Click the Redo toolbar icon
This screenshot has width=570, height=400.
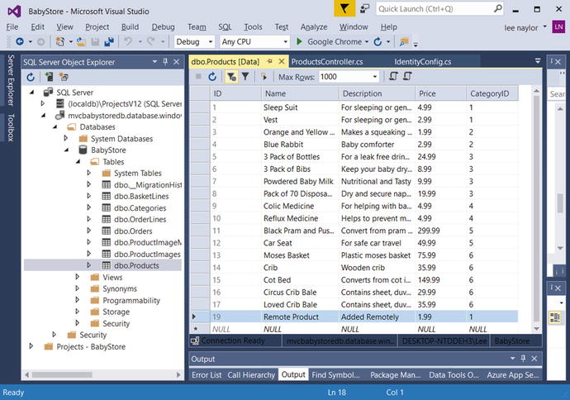tap(151, 42)
